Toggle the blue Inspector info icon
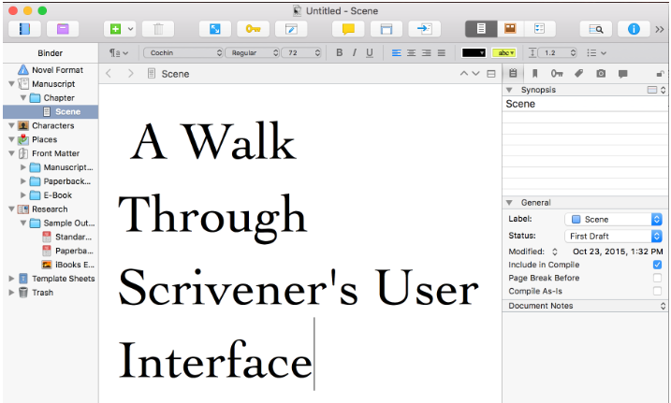Image resolution: width=671 pixels, height=403 pixels. pos(634,29)
